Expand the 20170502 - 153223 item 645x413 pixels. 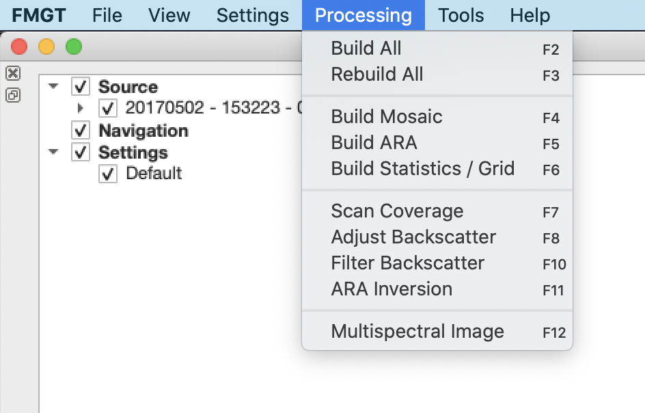click(81, 108)
